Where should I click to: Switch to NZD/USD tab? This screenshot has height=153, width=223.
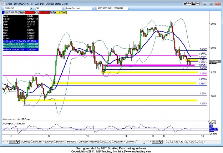(95, 142)
